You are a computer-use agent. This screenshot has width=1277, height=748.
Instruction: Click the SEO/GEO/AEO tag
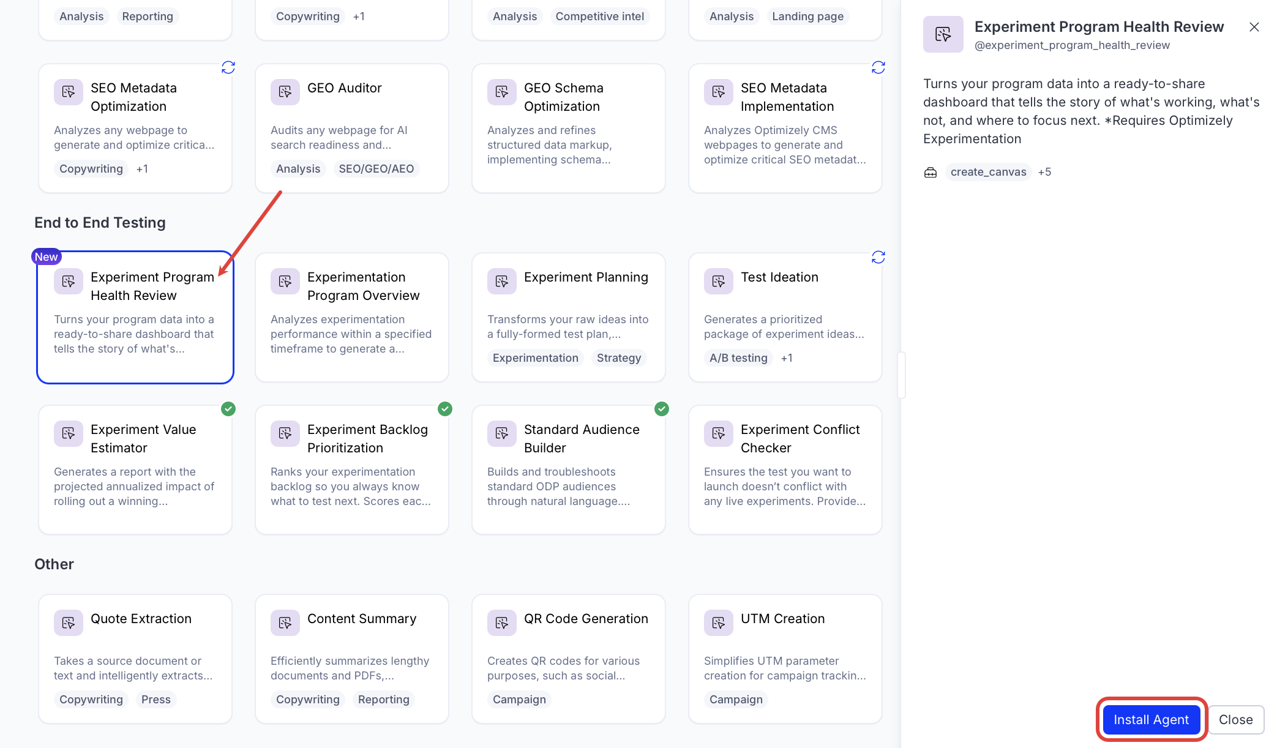pyautogui.click(x=376, y=169)
